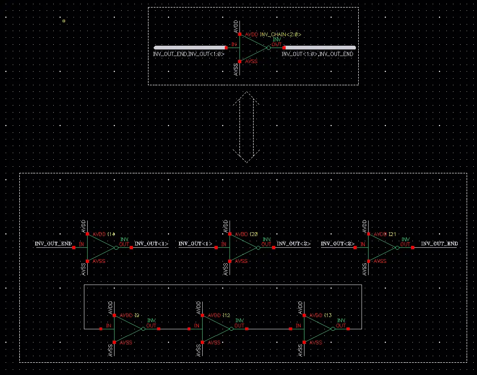Screen dimensions: 477x375
Task: Click the IN pin of inverter I13
Action: coord(290,329)
